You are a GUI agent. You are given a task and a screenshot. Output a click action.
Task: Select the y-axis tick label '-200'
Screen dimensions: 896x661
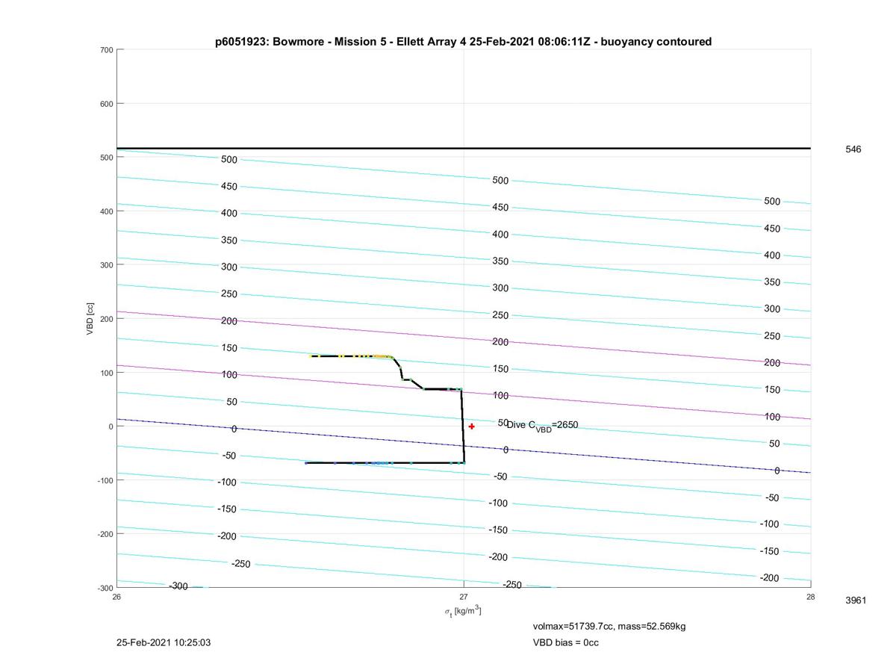tap(104, 534)
